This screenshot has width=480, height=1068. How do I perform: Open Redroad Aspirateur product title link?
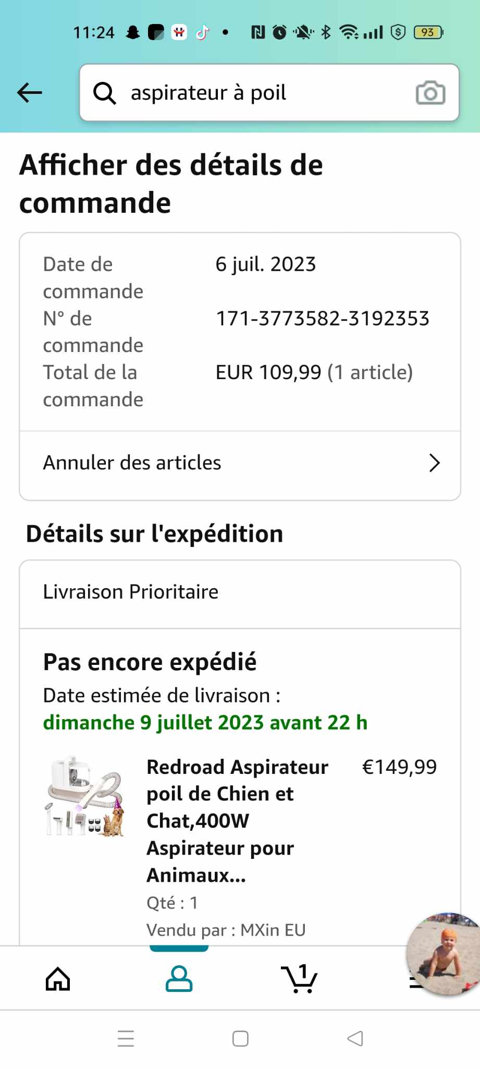tap(238, 821)
